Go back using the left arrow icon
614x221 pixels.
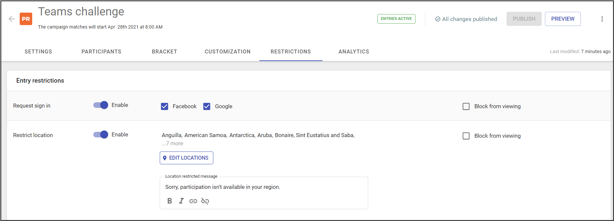tap(12, 19)
